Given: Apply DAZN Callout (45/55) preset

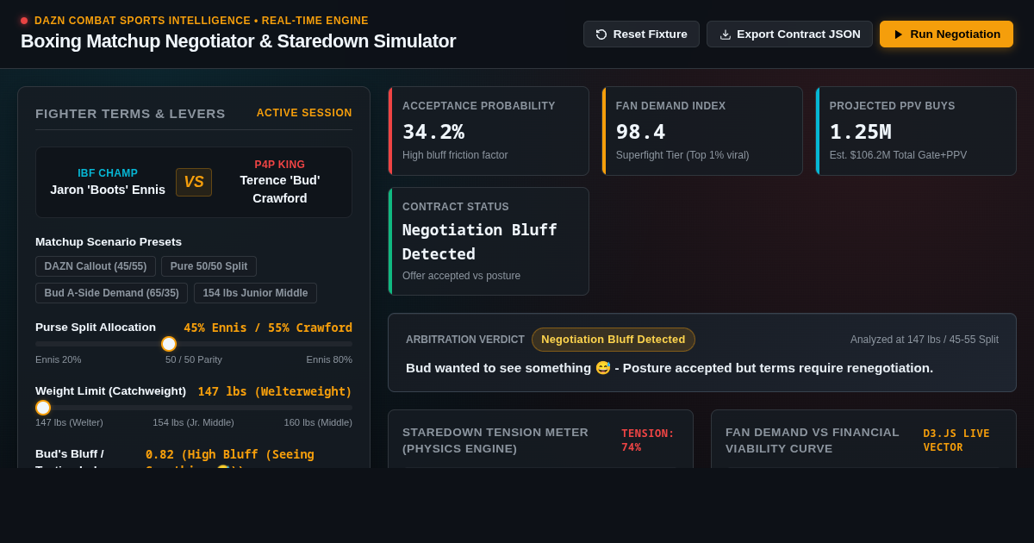Looking at the screenshot, I should (96, 266).
